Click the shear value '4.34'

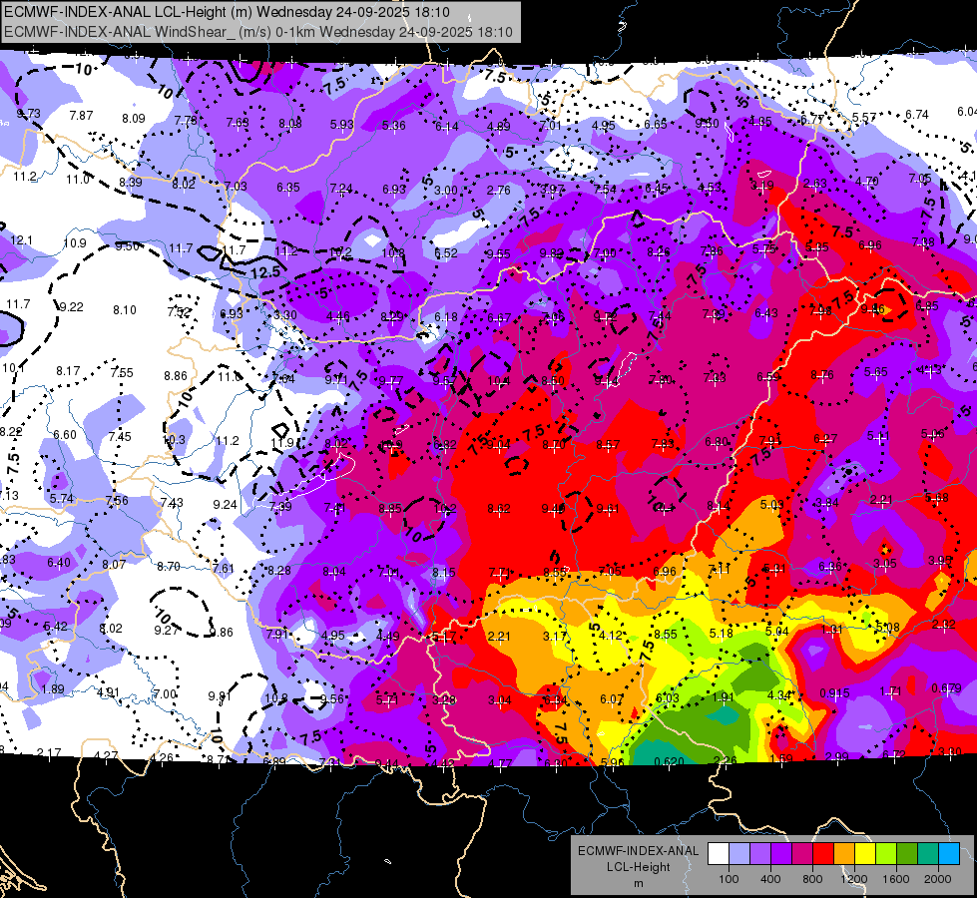pos(778,694)
